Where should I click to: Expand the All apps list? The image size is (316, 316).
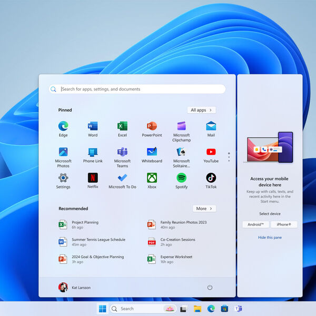[201, 110]
